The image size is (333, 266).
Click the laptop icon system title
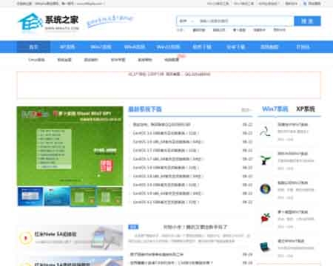(291, 241)
